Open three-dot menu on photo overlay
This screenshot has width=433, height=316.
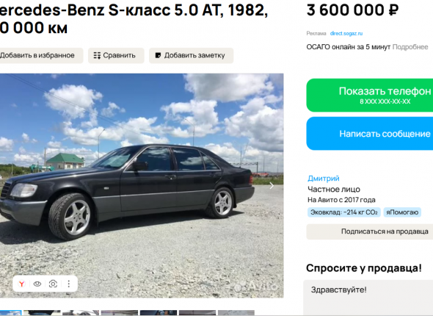pos(69,284)
